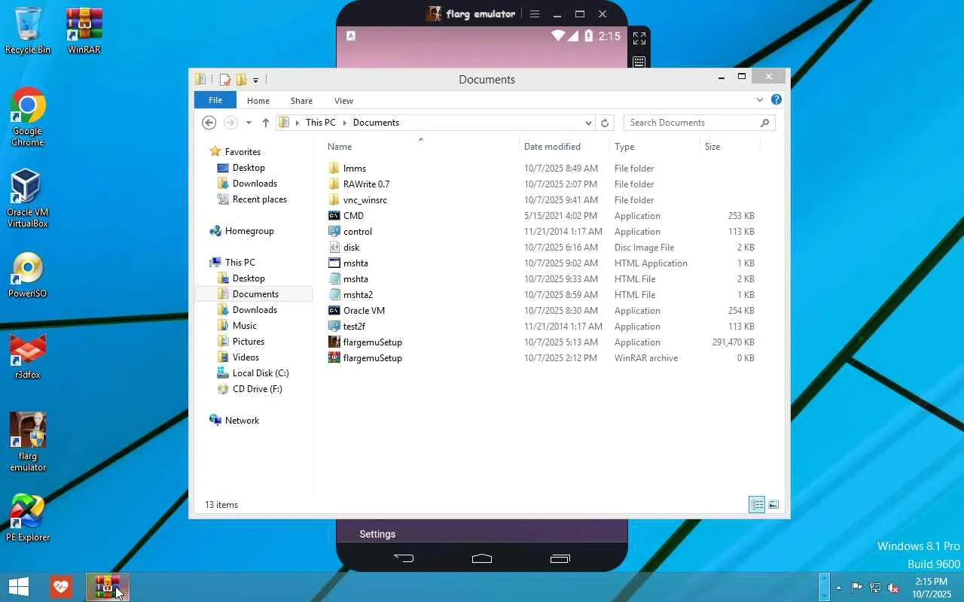Viewport: 964px width, 602px height.
Task: Click the Properties icon in the quick access toolbar
Action: point(224,80)
